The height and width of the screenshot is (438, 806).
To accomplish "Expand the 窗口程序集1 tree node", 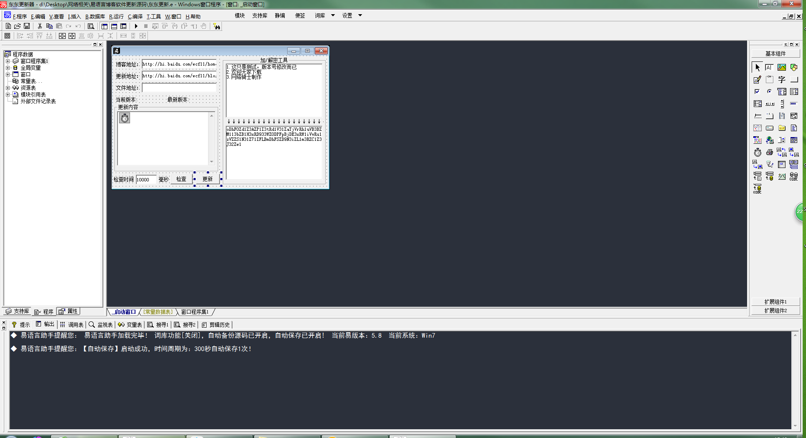I will (x=8, y=61).
